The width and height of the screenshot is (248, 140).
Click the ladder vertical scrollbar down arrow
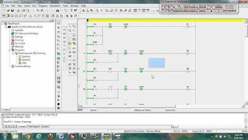pos(246,103)
